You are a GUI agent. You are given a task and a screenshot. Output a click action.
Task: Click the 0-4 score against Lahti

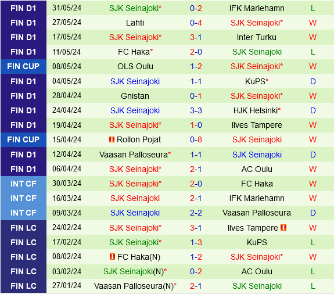(196, 23)
